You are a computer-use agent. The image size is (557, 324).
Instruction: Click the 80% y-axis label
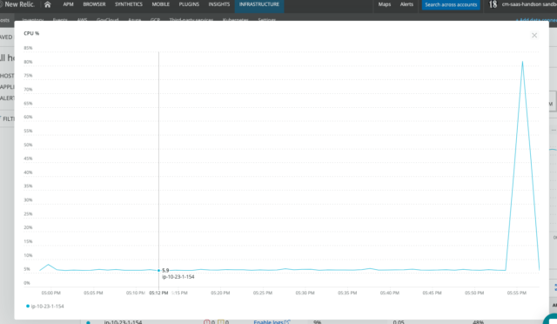(x=28, y=62)
